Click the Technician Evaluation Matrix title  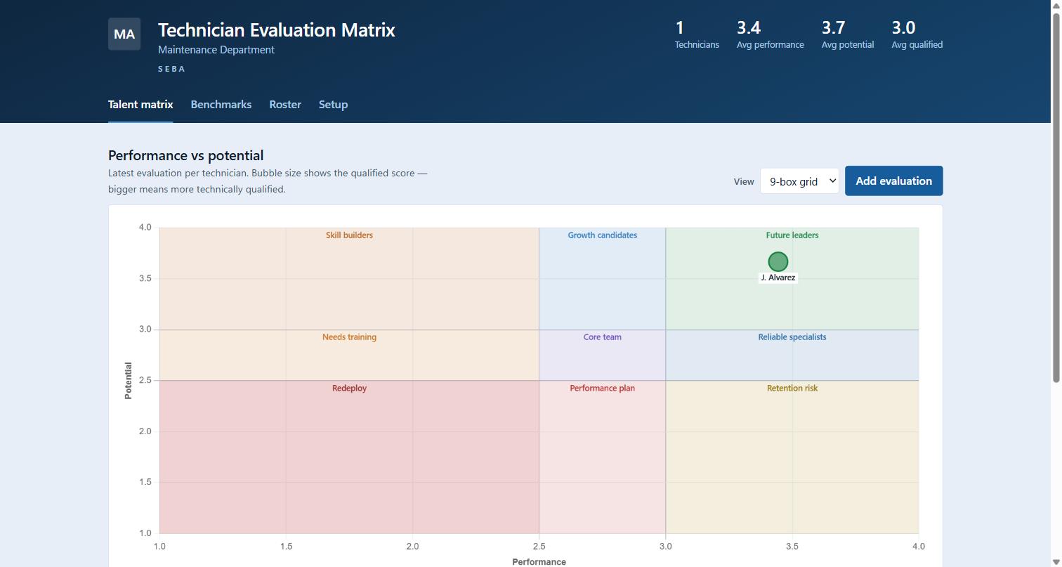point(277,30)
